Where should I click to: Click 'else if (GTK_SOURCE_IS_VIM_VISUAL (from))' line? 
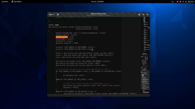tap(74, 79)
